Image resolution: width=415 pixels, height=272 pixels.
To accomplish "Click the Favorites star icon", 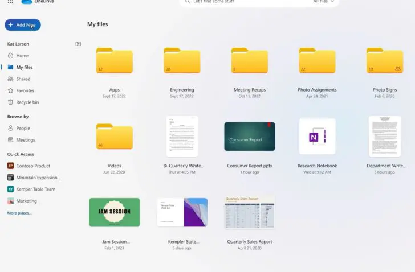I will [10, 90].
